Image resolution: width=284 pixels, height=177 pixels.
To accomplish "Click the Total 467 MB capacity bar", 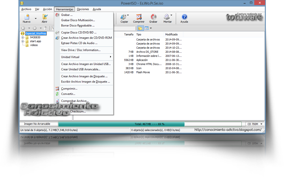I will 150,124.
